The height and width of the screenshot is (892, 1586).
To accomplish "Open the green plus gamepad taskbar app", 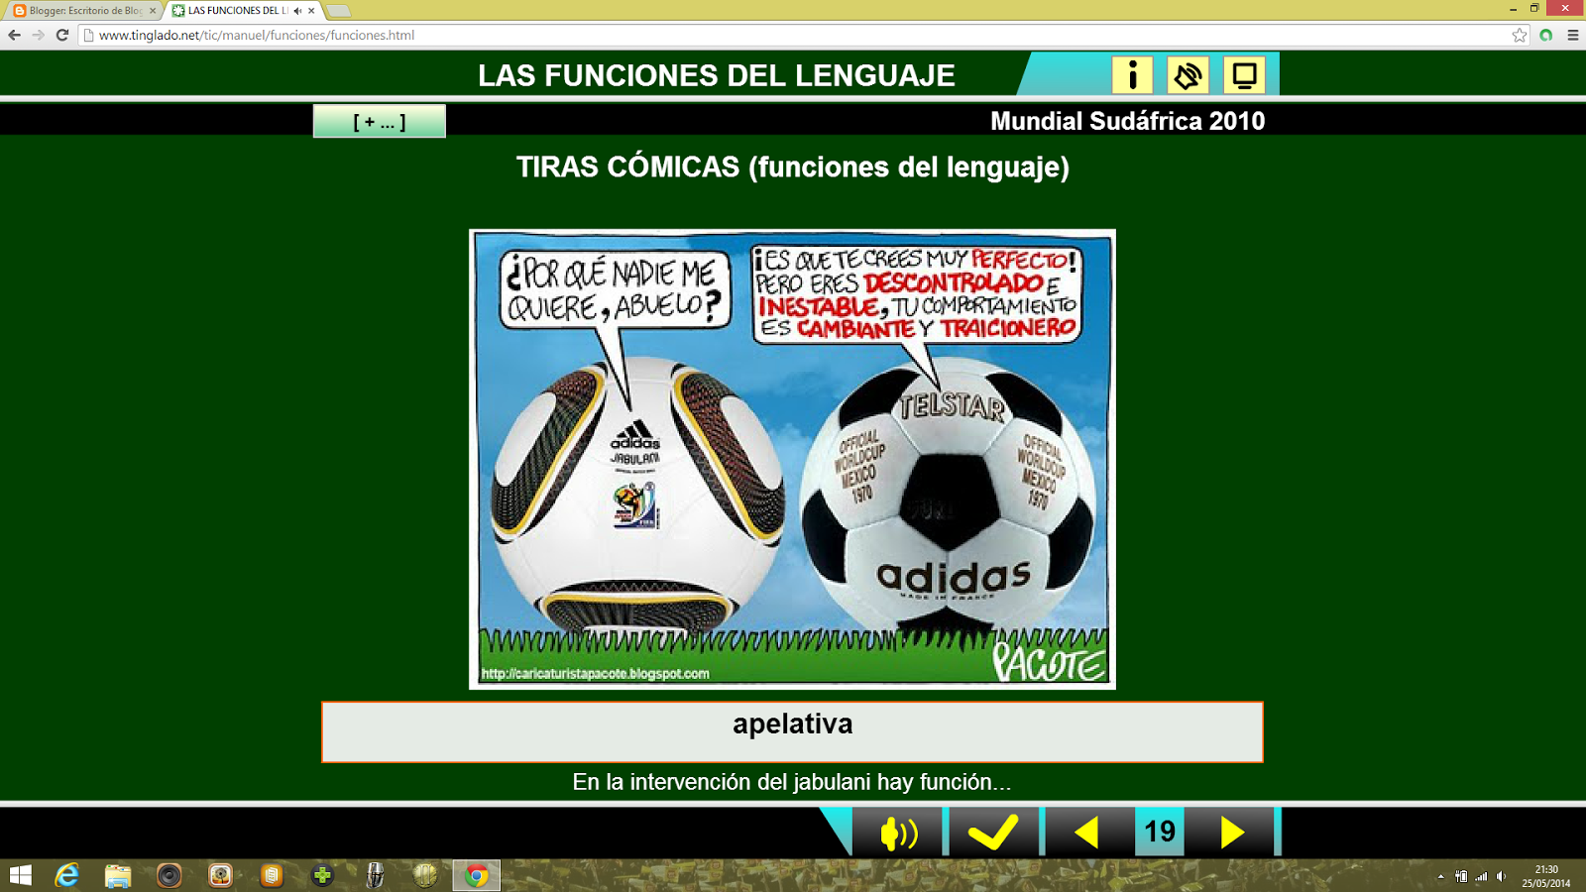I will point(322,875).
